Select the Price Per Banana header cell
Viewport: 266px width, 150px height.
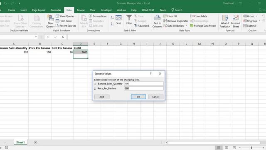(x=40, y=48)
